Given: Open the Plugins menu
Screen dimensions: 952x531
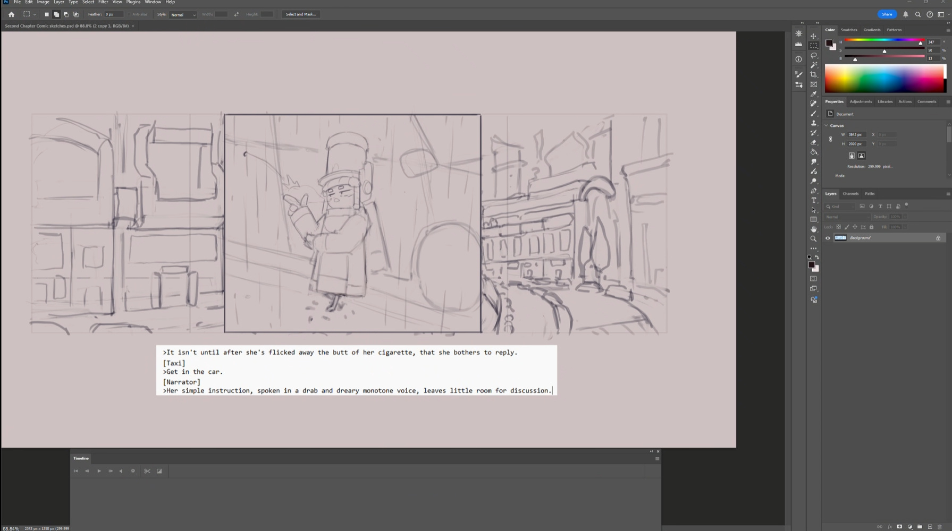Looking at the screenshot, I should point(133,2).
